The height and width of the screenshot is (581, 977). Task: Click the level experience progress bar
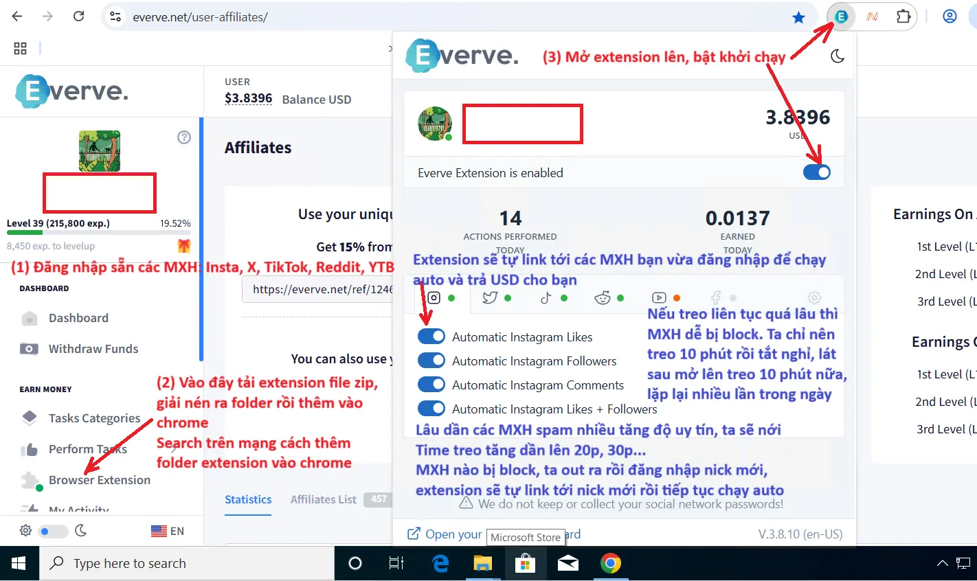point(98,233)
